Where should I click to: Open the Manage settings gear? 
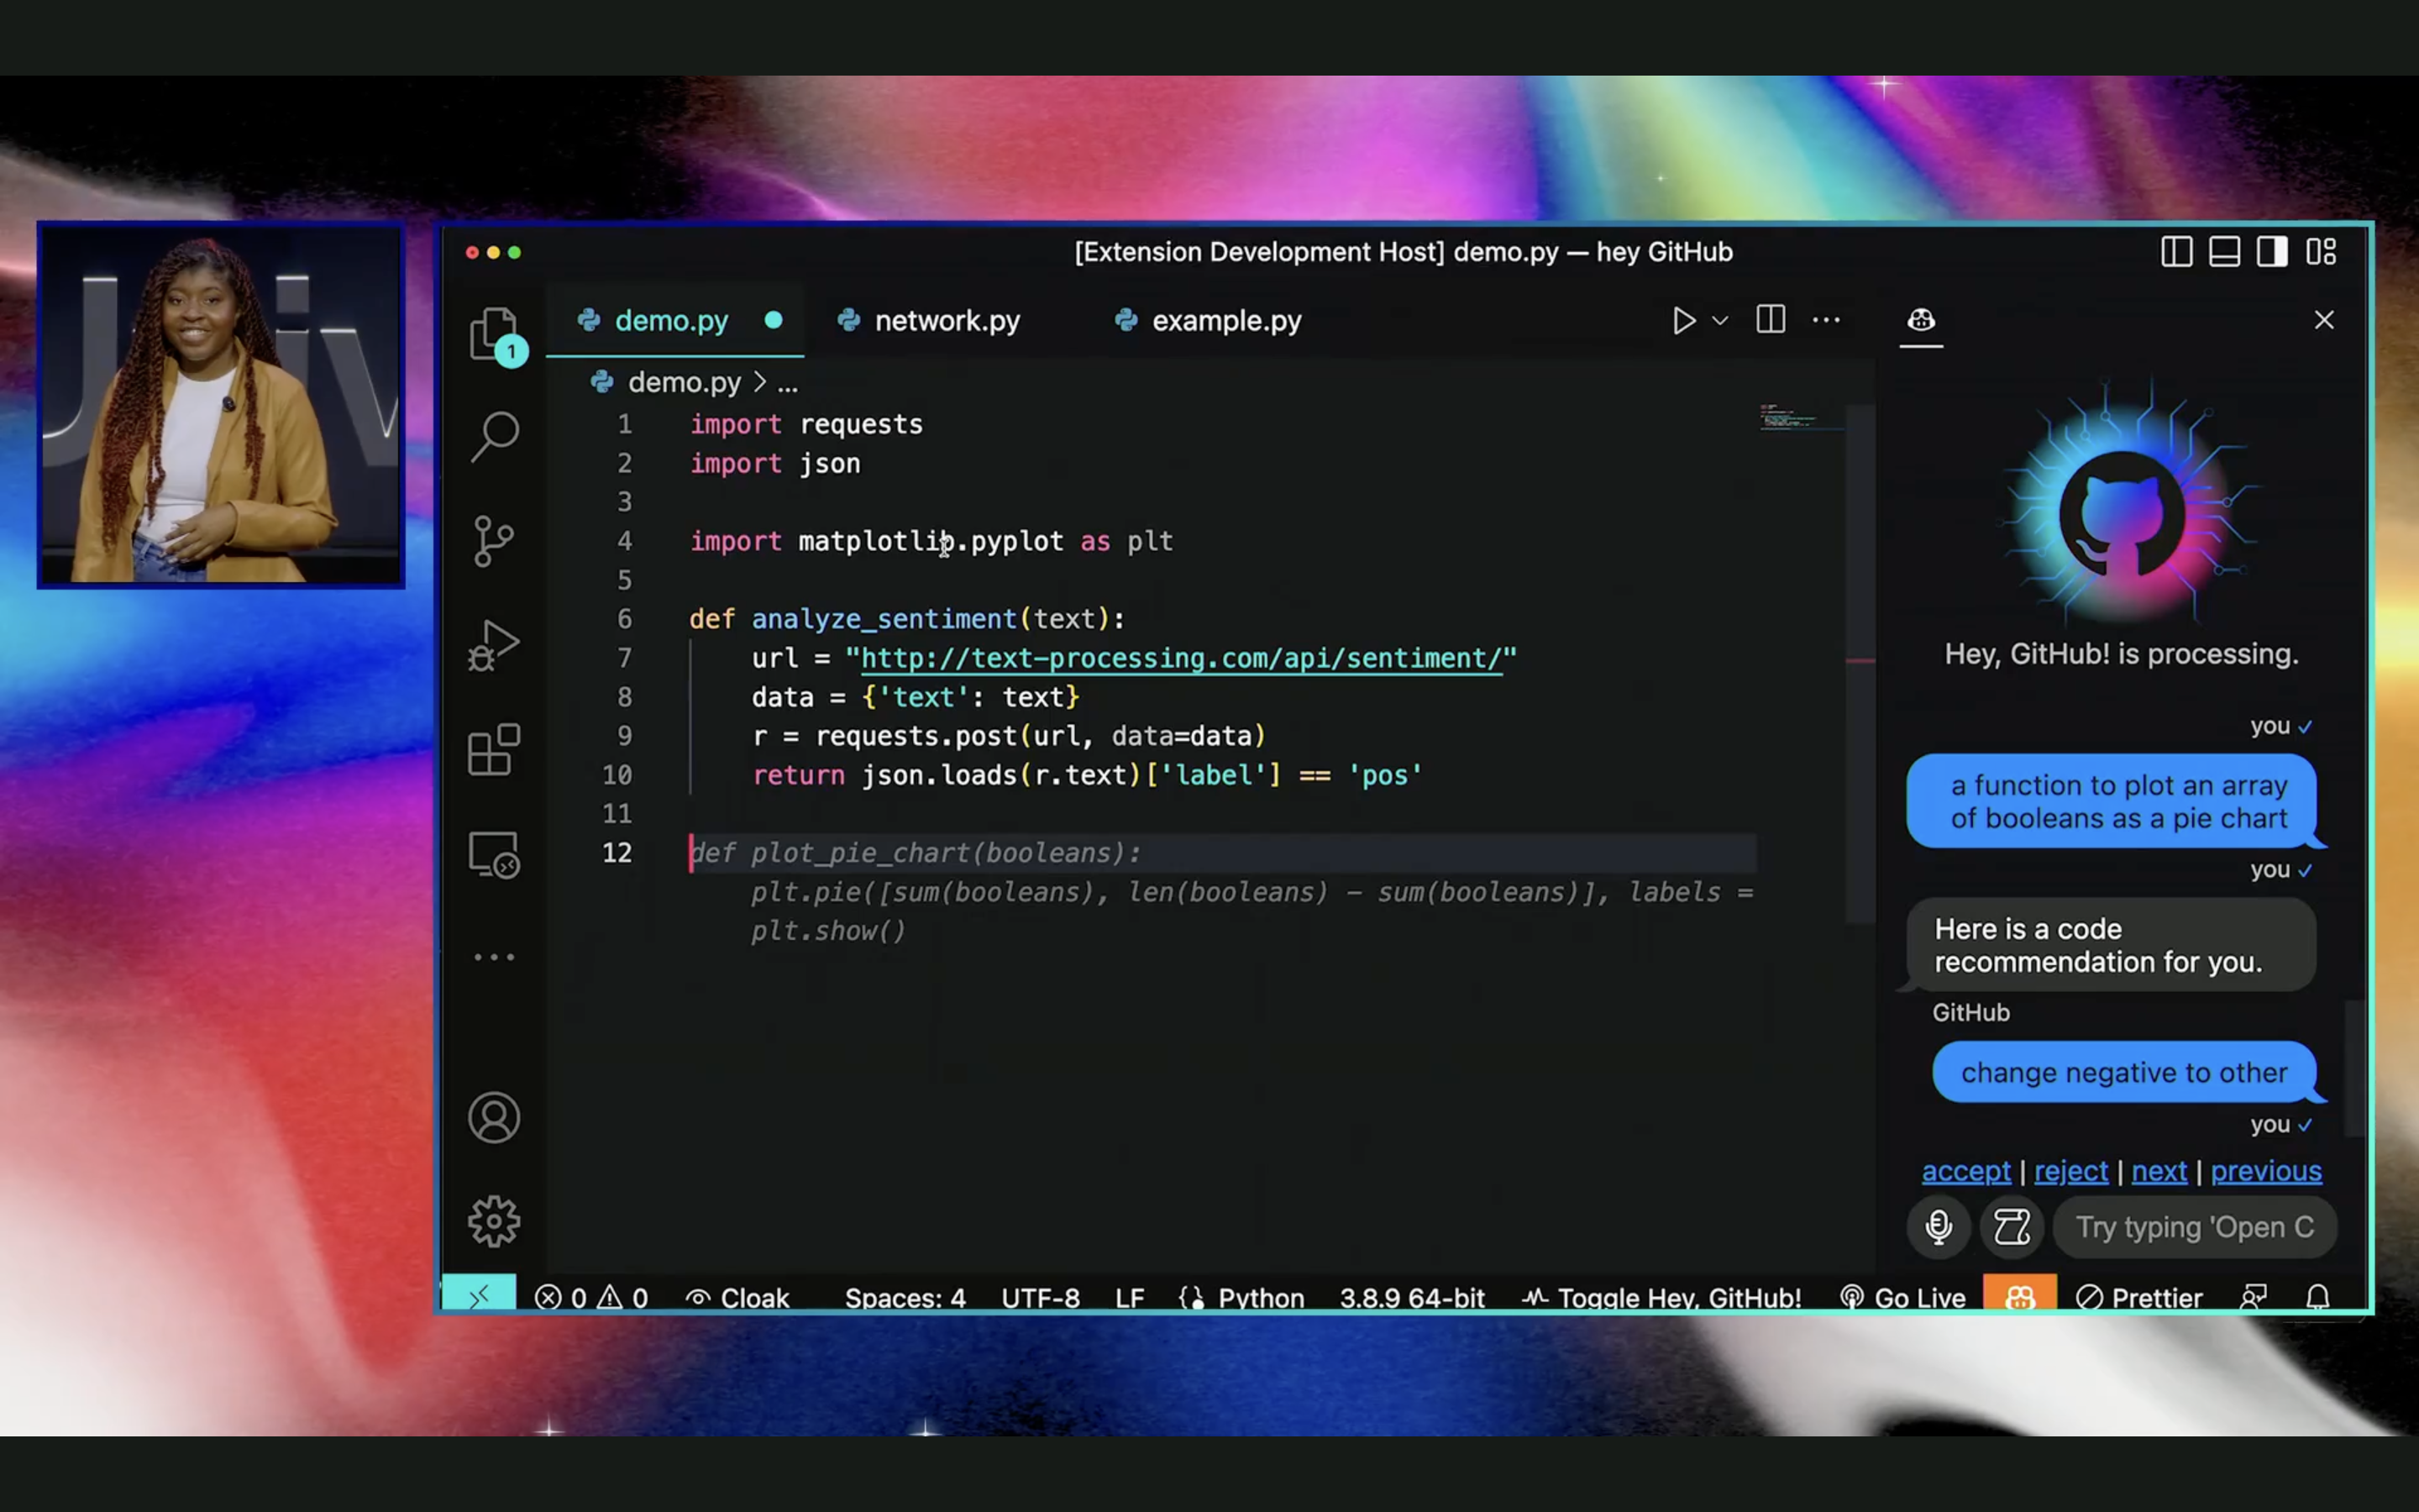[x=494, y=1221]
